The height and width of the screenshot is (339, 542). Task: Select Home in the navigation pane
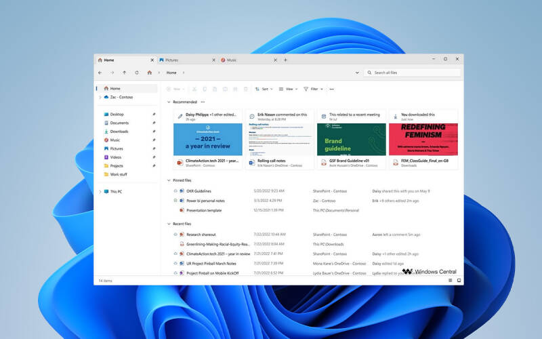coord(127,89)
